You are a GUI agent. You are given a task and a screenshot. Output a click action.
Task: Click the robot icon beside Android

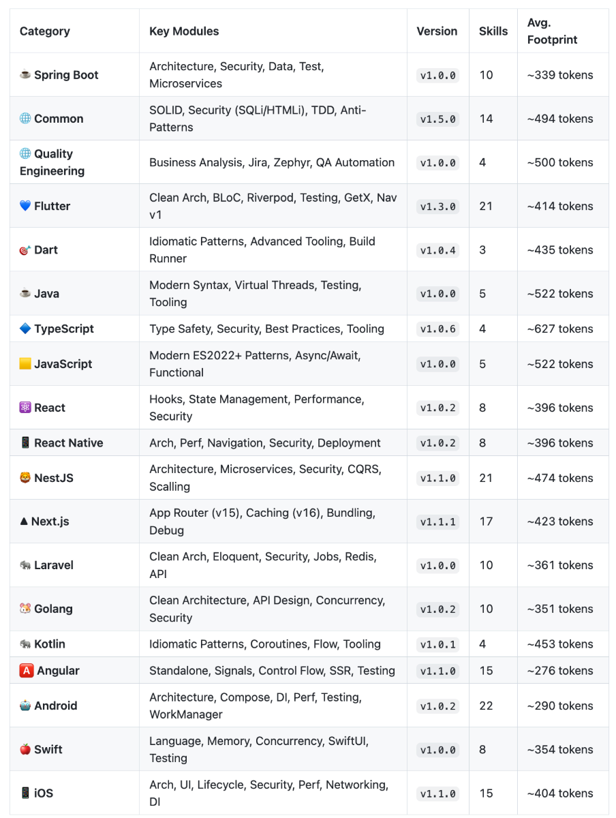pyautogui.click(x=25, y=706)
